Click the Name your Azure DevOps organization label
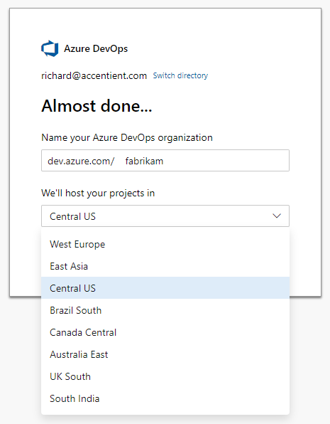The image size is (330, 424). click(x=127, y=137)
